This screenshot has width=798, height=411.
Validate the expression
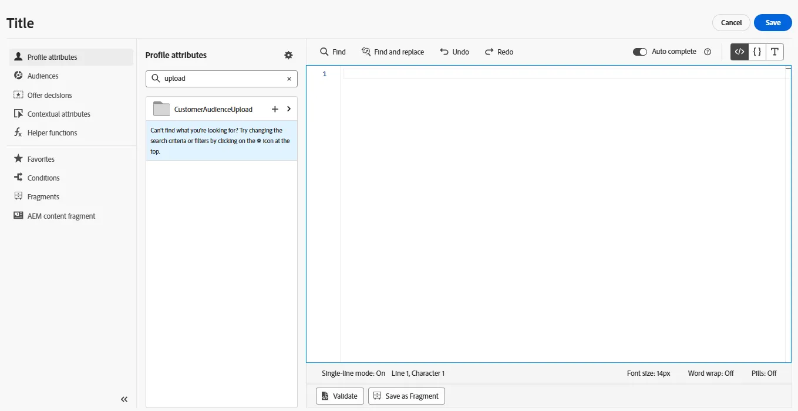point(340,396)
